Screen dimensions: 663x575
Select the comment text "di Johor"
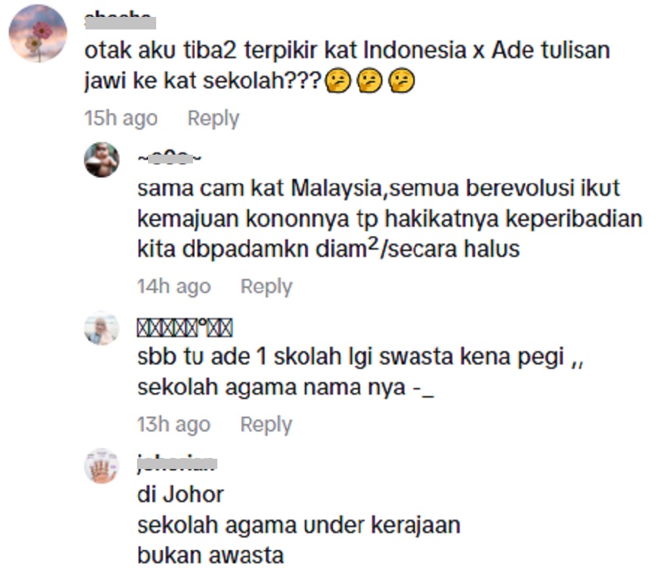pos(180,495)
